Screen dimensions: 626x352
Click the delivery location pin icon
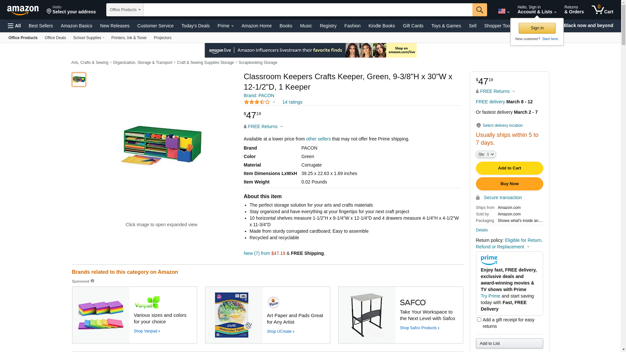[x=478, y=125]
